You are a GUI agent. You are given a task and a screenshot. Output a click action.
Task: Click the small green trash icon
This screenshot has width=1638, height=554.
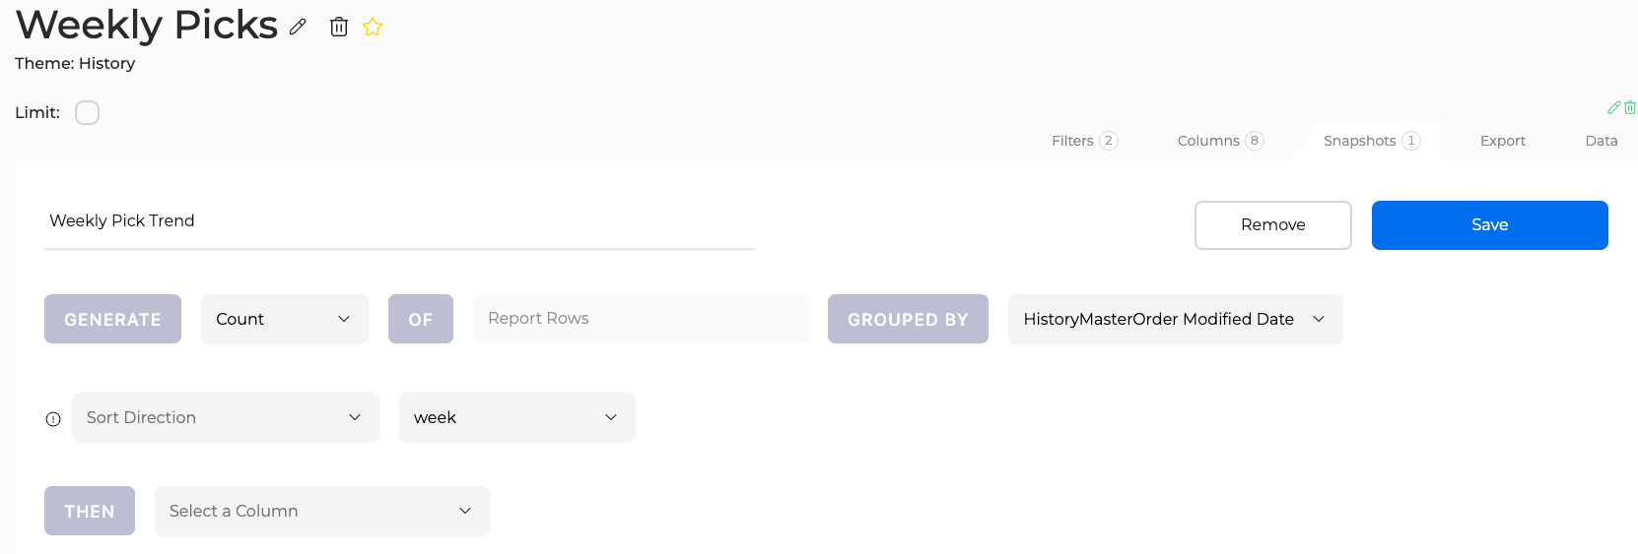point(1630,107)
